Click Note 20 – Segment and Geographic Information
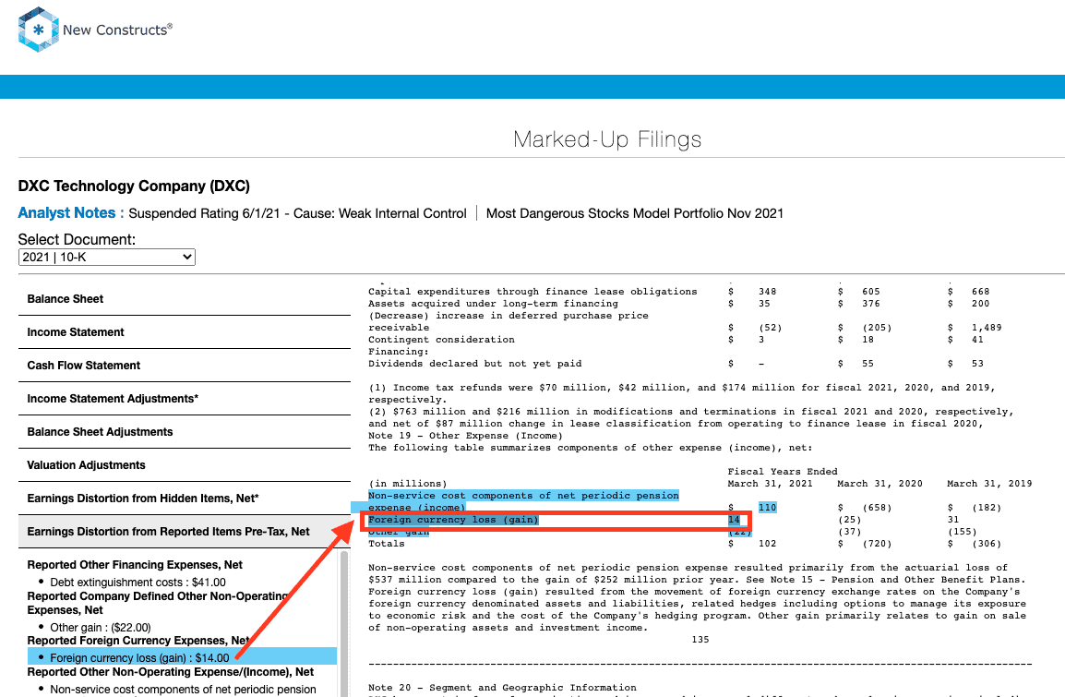This screenshot has height=697, width=1065. tap(503, 688)
